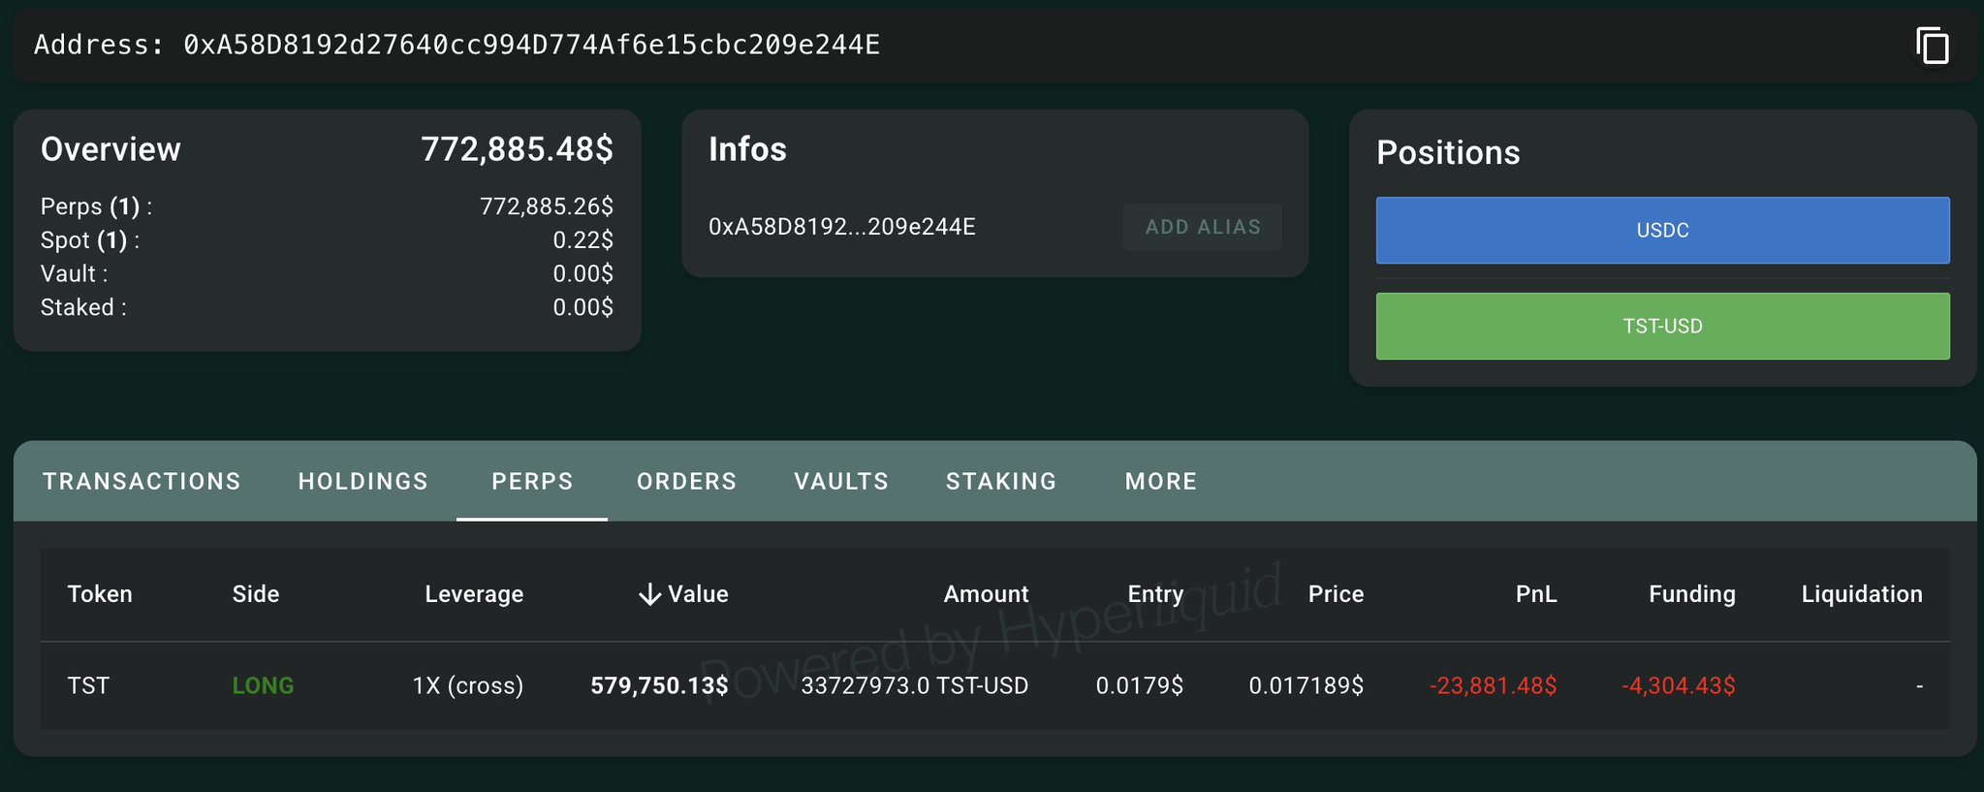Select the PERPS tab
Viewport: 1984px width, 792px height.
tap(532, 482)
